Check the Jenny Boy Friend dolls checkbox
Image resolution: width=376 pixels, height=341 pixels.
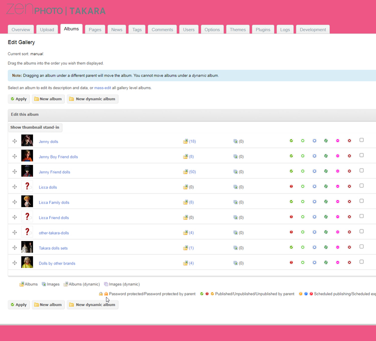pos(361,155)
